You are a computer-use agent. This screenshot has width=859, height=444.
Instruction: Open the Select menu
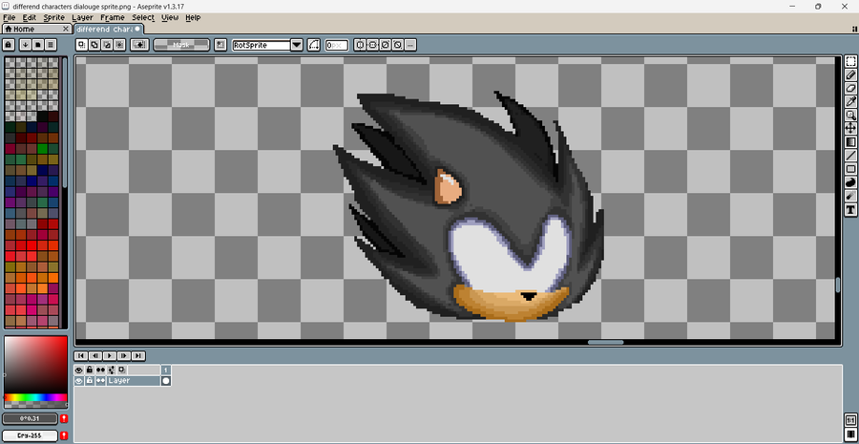tap(143, 17)
